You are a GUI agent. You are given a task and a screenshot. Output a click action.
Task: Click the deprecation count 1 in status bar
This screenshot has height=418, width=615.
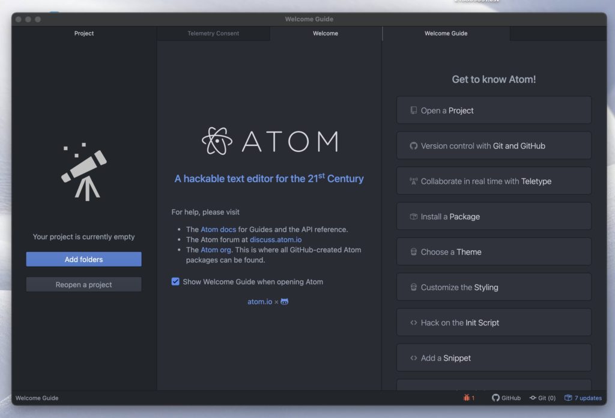473,398
